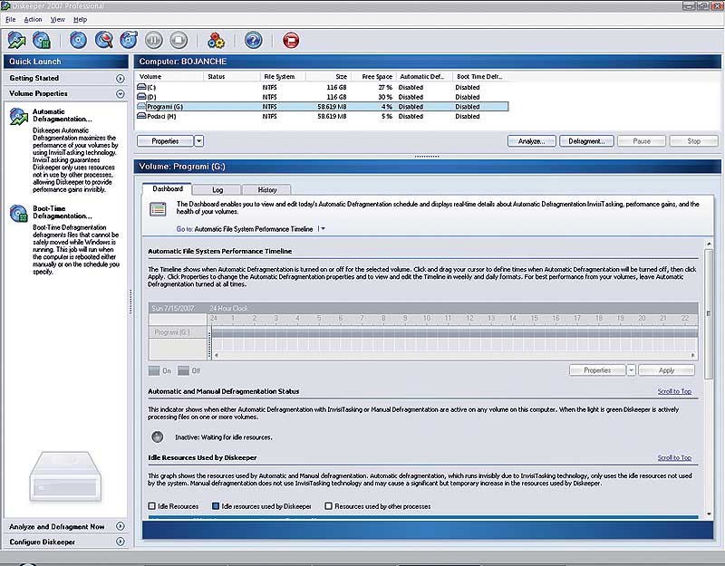This screenshot has width=725, height=566.
Task: Click the timeline left scroll arrow
Action: (216, 355)
